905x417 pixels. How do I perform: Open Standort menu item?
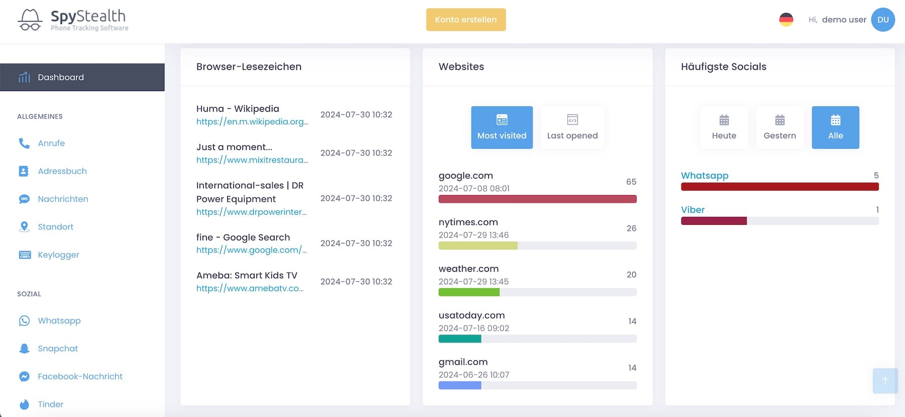55,227
